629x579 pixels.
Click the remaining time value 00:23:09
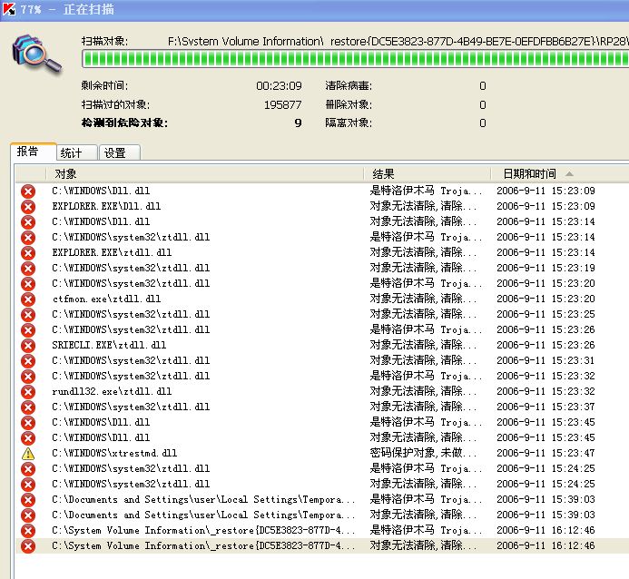pos(279,86)
